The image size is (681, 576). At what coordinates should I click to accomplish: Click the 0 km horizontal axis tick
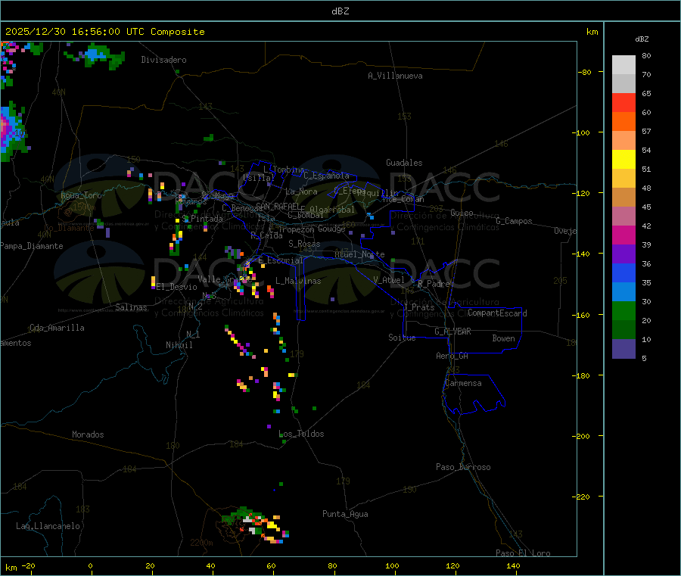pyautogui.click(x=90, y=565)
